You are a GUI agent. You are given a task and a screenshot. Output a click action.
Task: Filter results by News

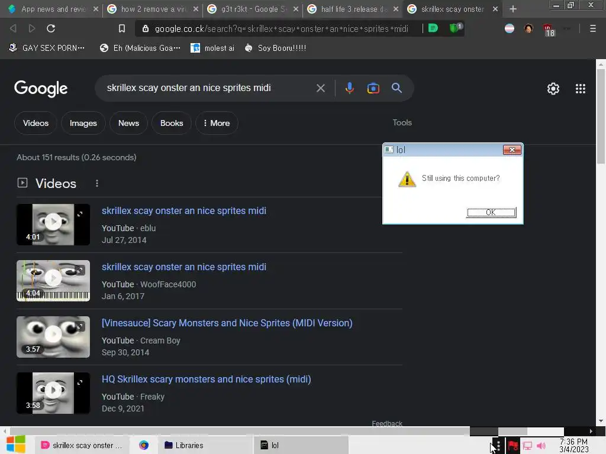128,123
